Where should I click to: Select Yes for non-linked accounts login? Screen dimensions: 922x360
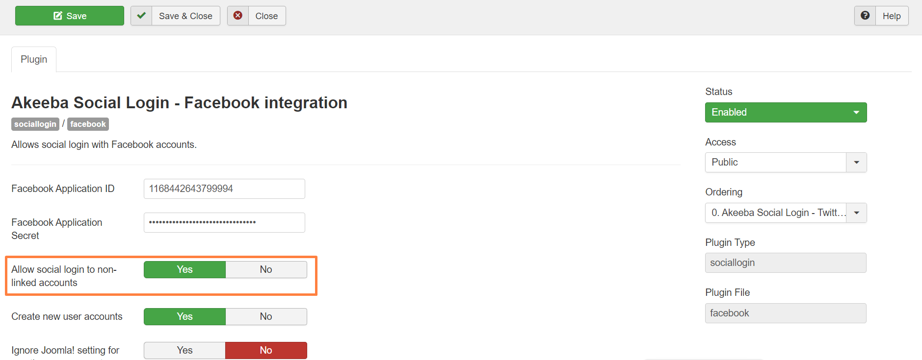click(184, 269)
